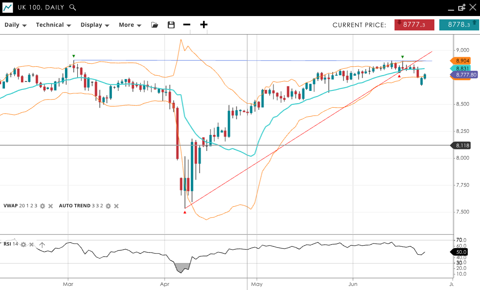Viewport: 480px width, 290px height.
Task: Open VWAP indicator settings gear
Action: (x=42, y=206)
